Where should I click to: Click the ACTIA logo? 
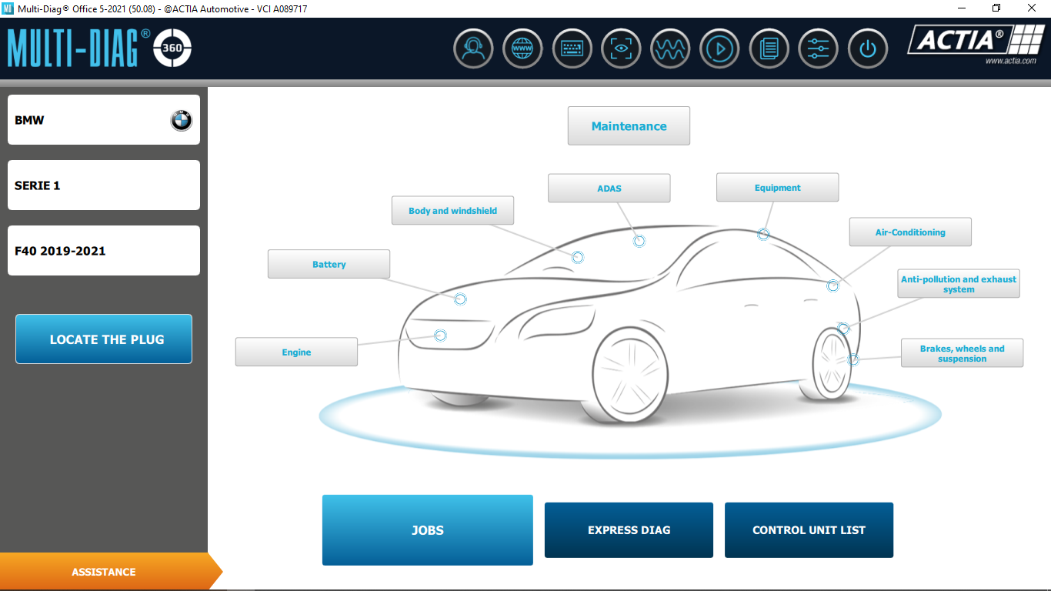972,43
